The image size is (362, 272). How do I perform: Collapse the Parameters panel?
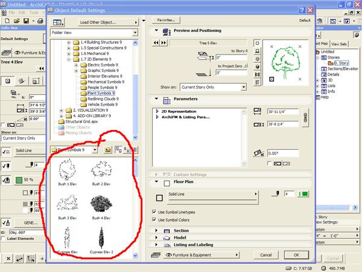[156, 99]
